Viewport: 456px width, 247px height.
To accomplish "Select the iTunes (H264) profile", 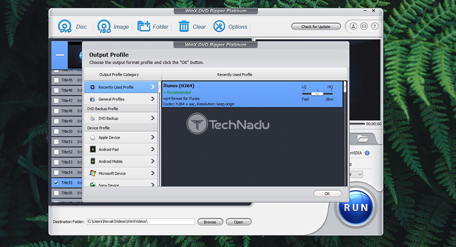I will pyautogui.click(x=252, y=94).
